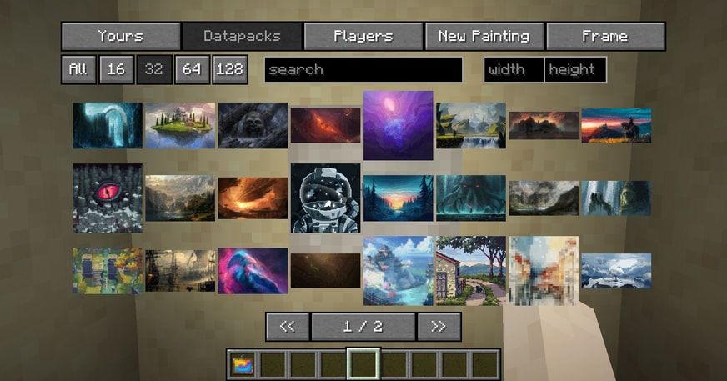The image size is (727, 381).
Task: Filter paintings by 16 resolution
Action: coord(116,70)
